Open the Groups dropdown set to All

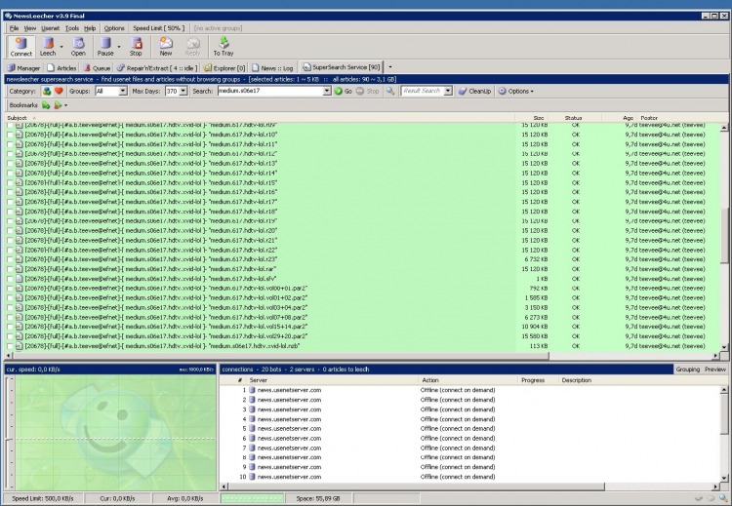pos(123,91)
